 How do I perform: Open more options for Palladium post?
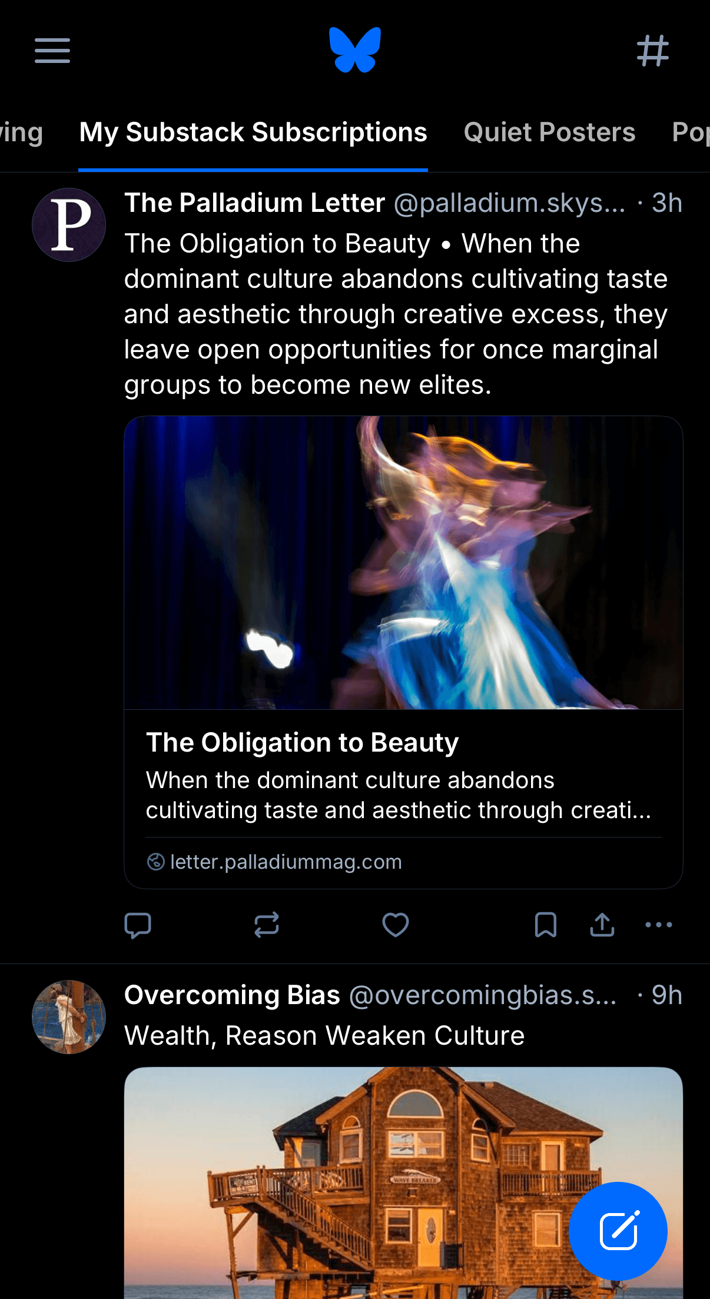[x=659, y=925]
